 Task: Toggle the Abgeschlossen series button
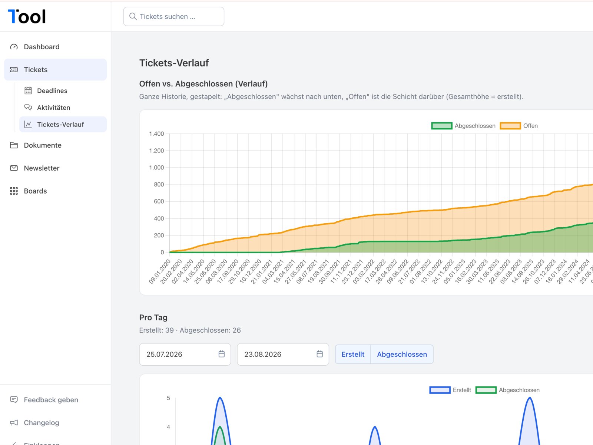402,354
